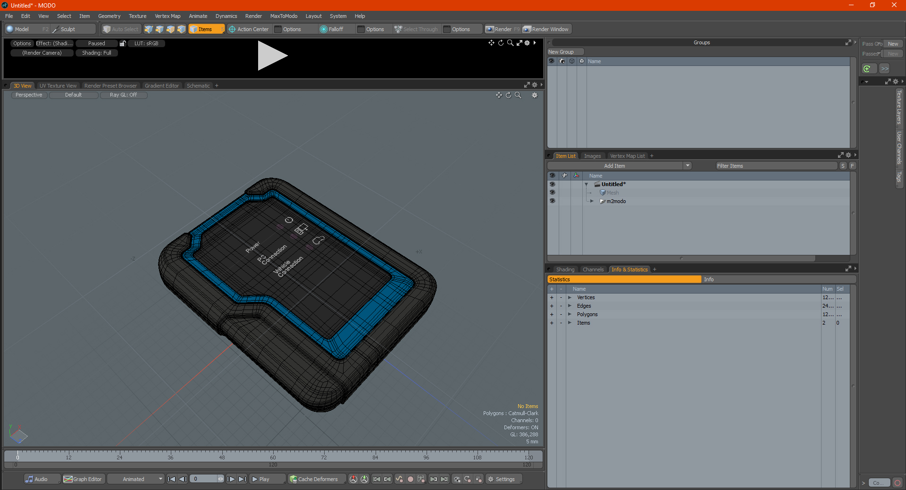
Task: Open the Animated keying mode dropdown
Action: tap(135, 479)
